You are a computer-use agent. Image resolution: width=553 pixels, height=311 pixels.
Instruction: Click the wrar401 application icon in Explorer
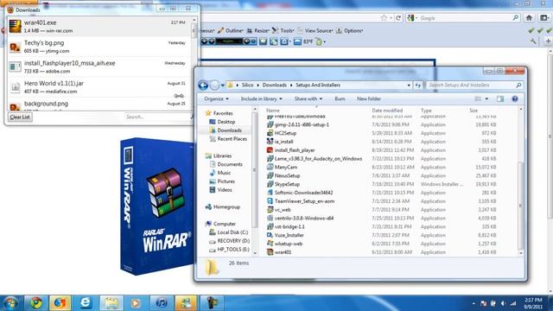pos(270,252)
